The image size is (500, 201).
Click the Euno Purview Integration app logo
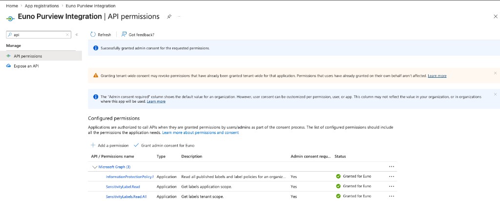click(x=10, y=19)
